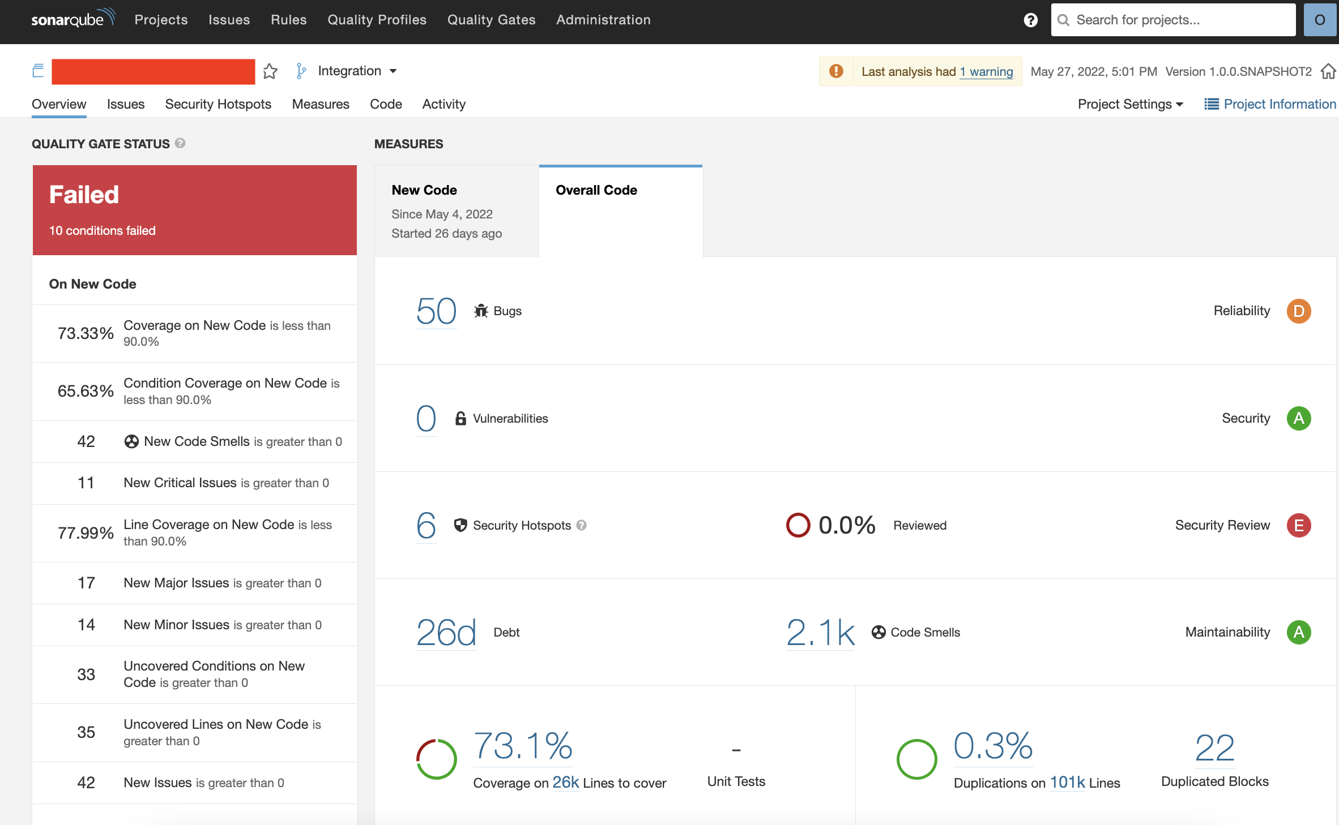This screenshot has height=825, width=1339.
Task: Click the Maintainability A rating badge
Action: tap(1299, 632)
